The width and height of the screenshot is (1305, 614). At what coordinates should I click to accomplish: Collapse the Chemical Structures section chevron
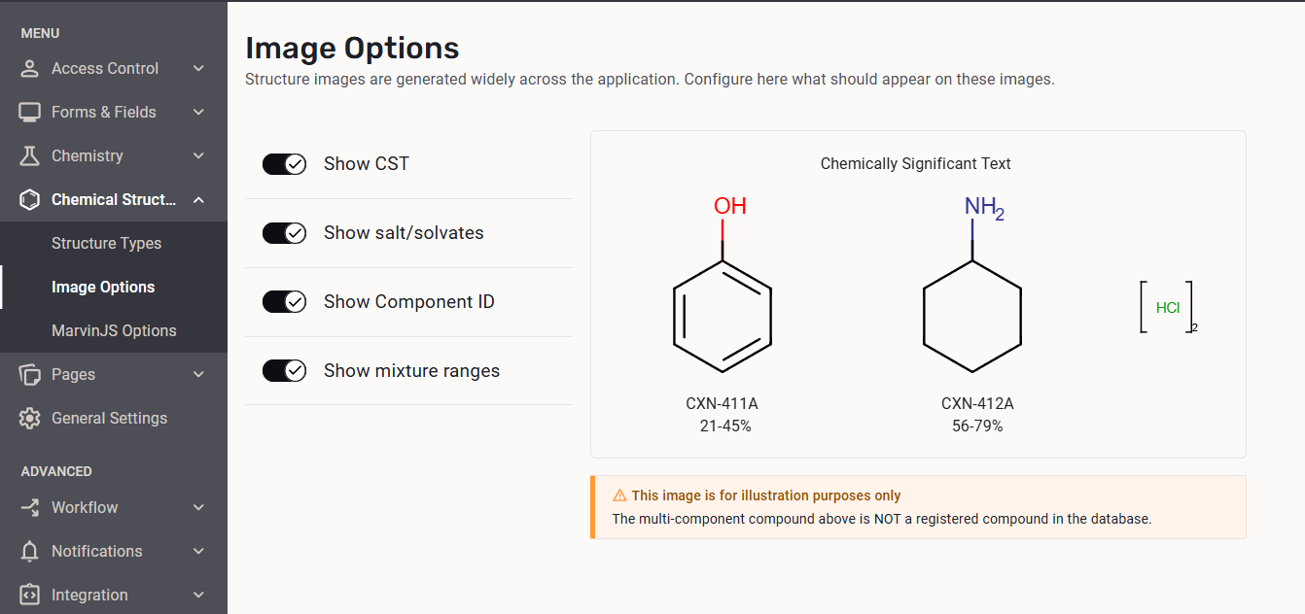click(x=198, y=199)
